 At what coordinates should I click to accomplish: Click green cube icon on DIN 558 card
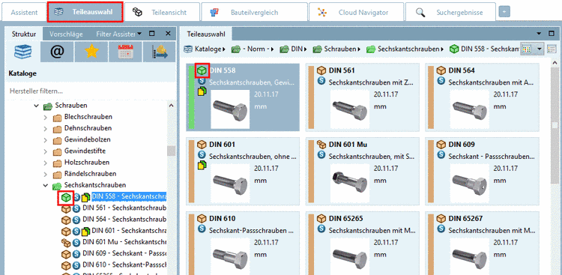(202, 70)
